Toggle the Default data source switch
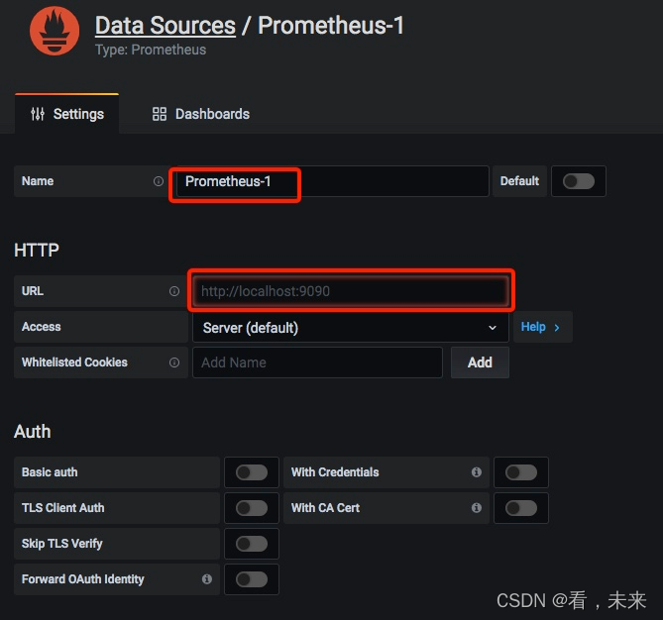 [x=579, y=181]
